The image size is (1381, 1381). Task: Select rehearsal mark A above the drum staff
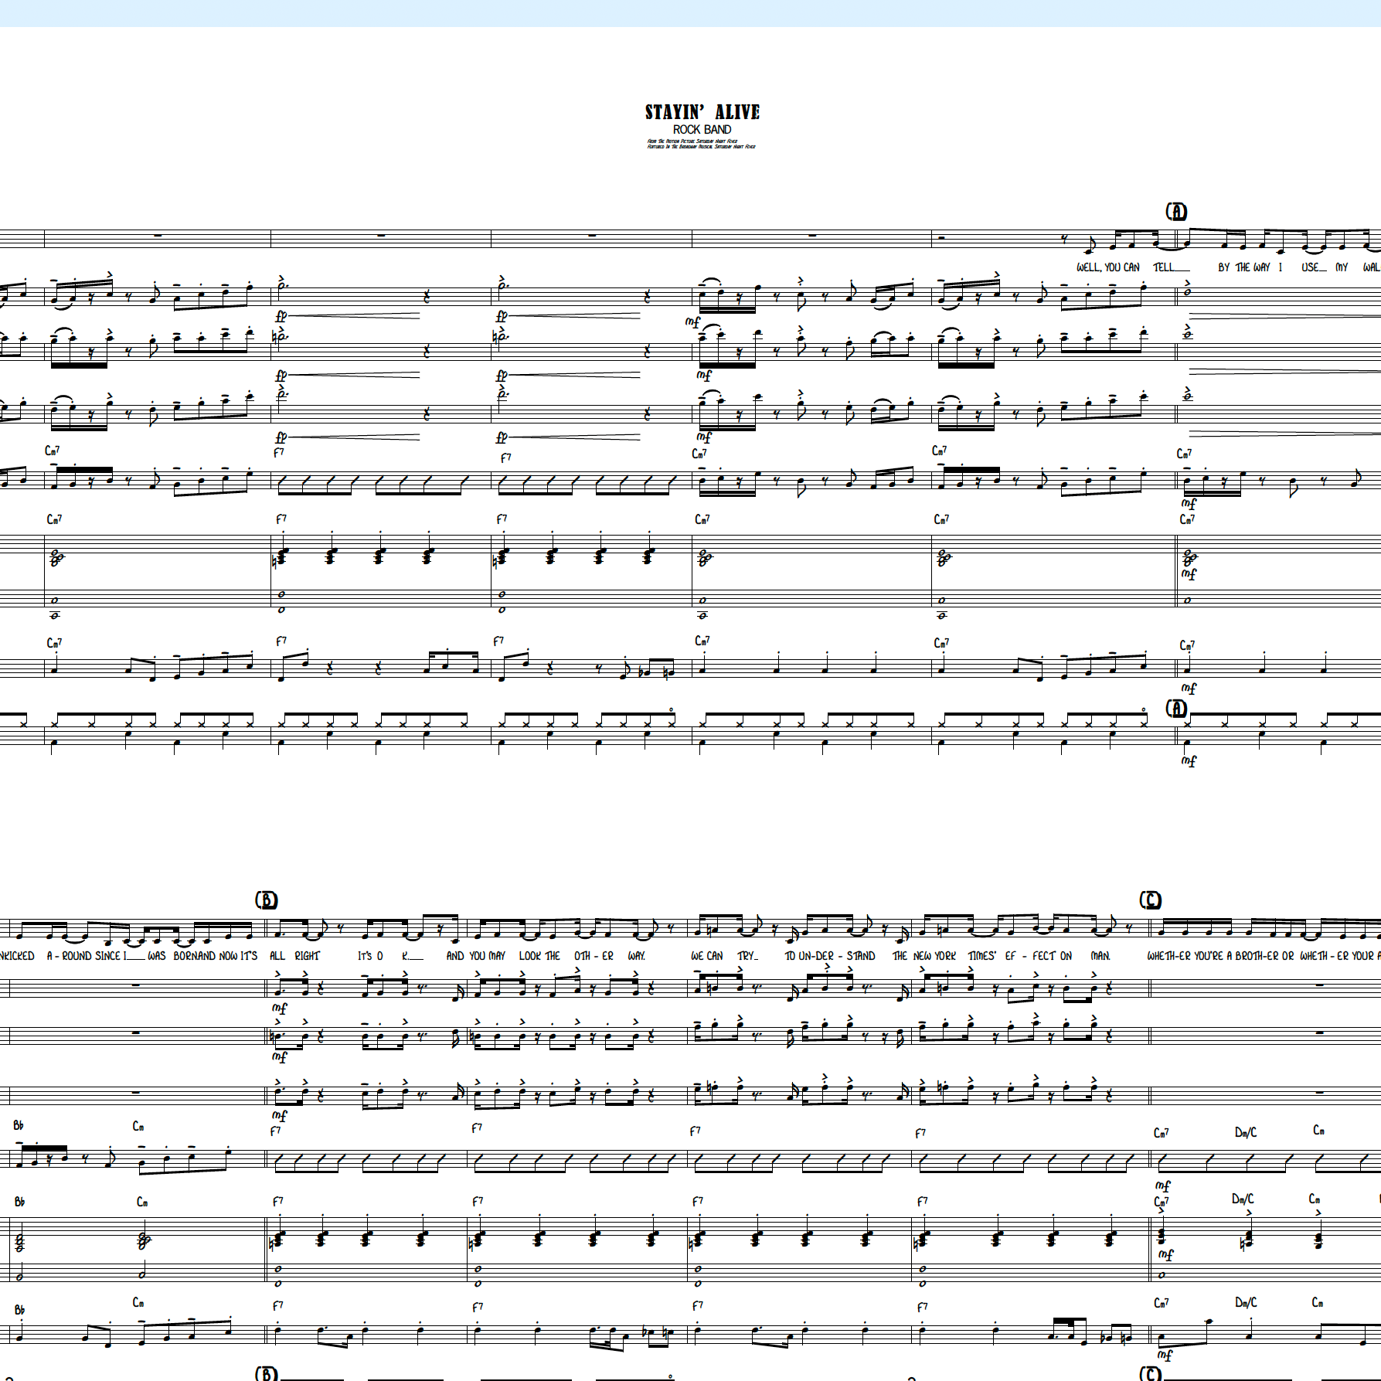tap(1175, 708)
